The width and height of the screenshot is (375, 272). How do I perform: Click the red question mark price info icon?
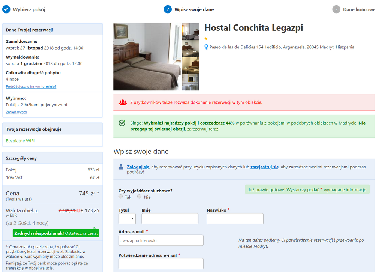pos(78,211)
